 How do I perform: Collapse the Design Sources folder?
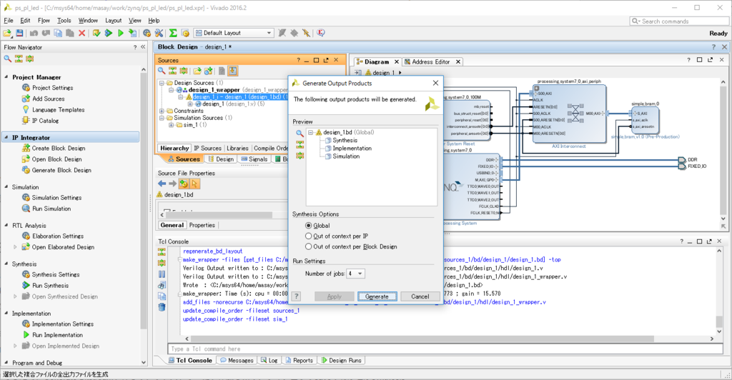162,83
